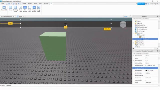Open the TEST ribbon tab
160x90 pixels.
35,4
